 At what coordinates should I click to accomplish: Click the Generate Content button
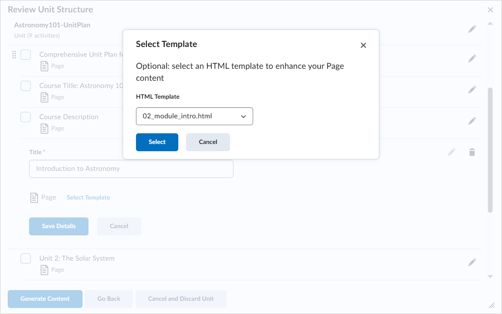pos(45,299)
